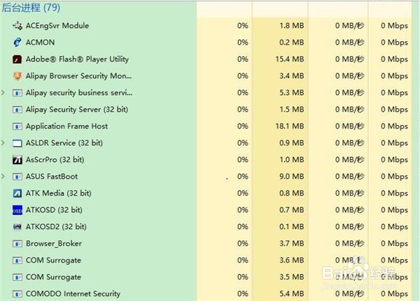Select Application Frame Host process

(x=66, y=126)
